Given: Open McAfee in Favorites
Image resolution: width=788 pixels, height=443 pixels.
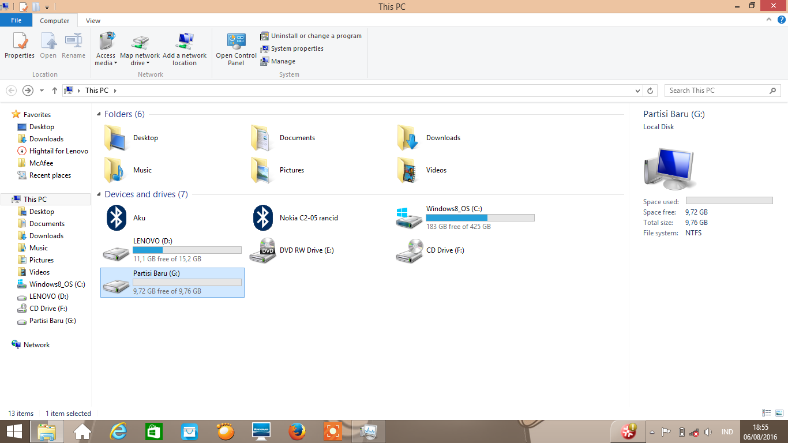Looking at the screenshot, I should click(41, 163).
